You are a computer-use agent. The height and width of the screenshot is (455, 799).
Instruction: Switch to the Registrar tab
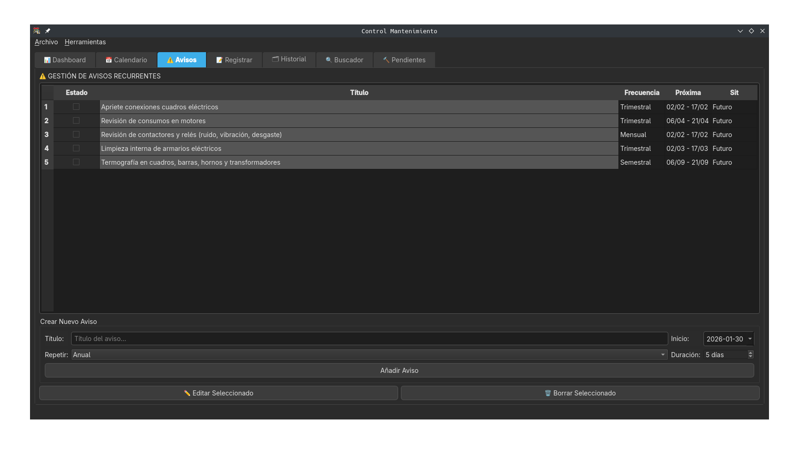point(234,60)
